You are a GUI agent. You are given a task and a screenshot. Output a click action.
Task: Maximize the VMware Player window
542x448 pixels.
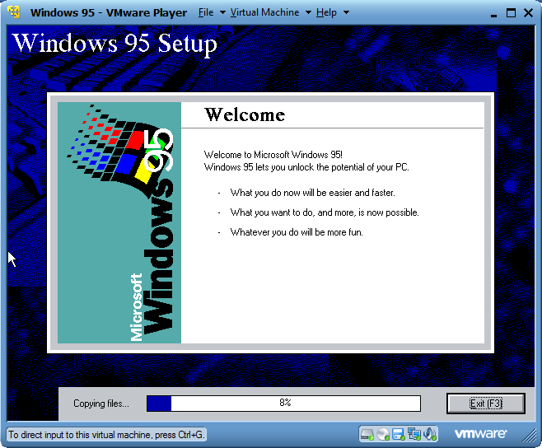[511, 13]
